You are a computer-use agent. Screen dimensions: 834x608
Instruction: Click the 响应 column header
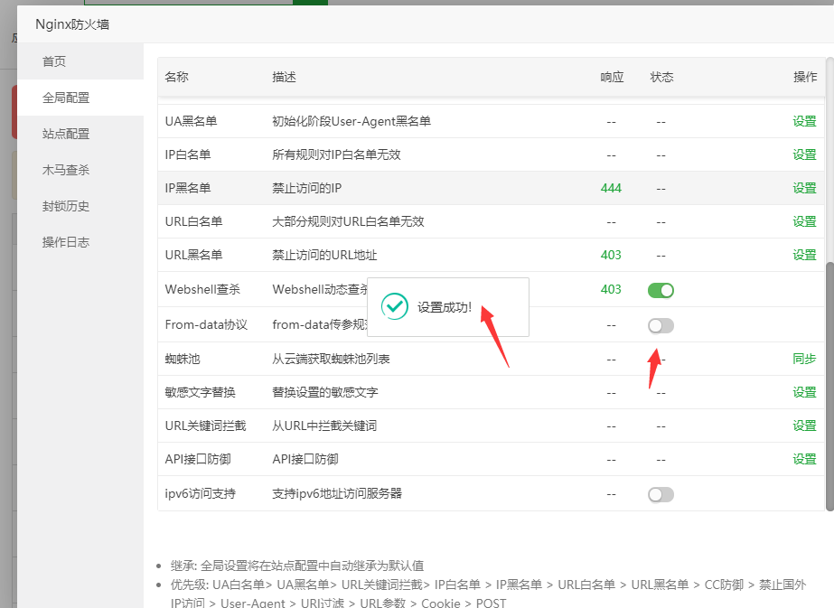612,77
